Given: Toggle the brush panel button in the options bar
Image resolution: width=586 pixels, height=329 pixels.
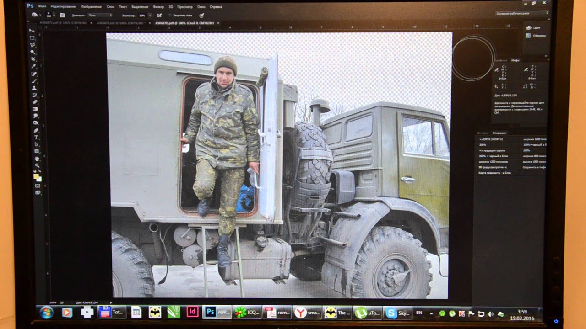Looking at the screenshot, I should point(62,15).
